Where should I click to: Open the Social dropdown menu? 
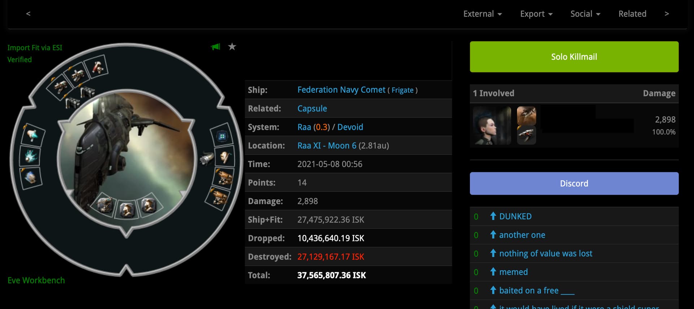tap(585, 14)
